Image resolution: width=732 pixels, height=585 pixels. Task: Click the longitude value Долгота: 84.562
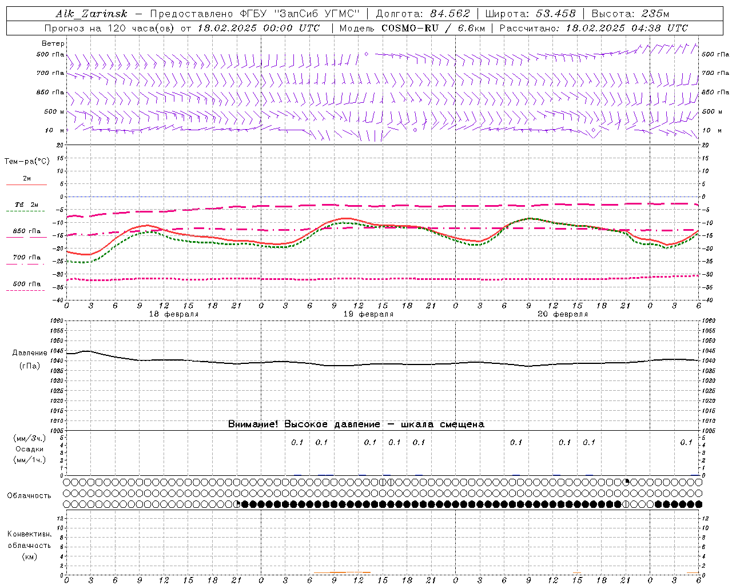(423, 14)
